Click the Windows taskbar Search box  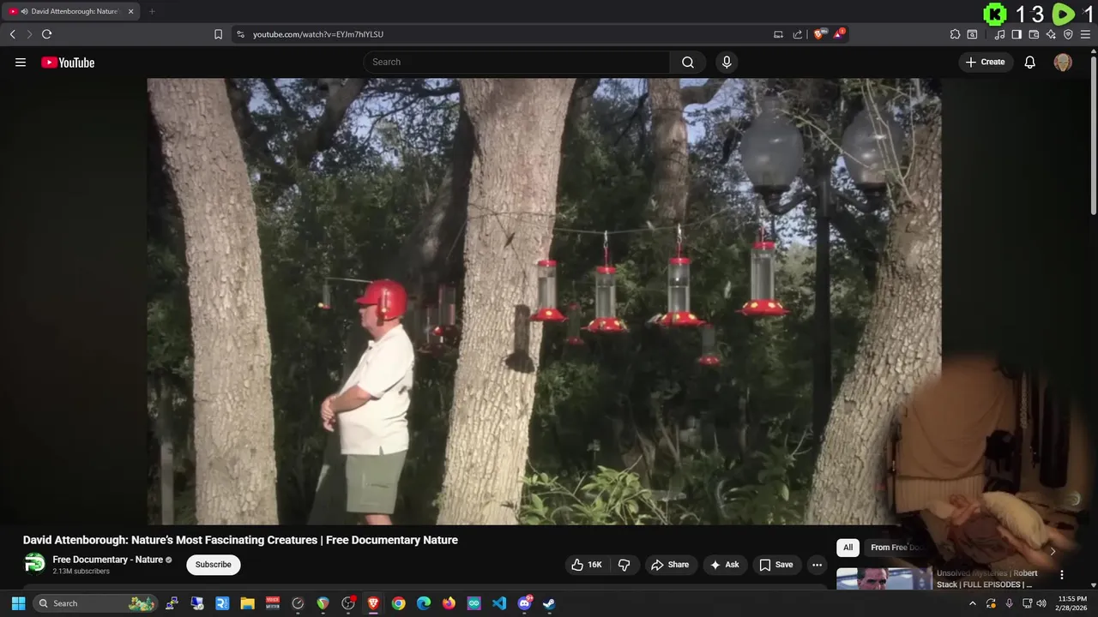tap(96, 603)
